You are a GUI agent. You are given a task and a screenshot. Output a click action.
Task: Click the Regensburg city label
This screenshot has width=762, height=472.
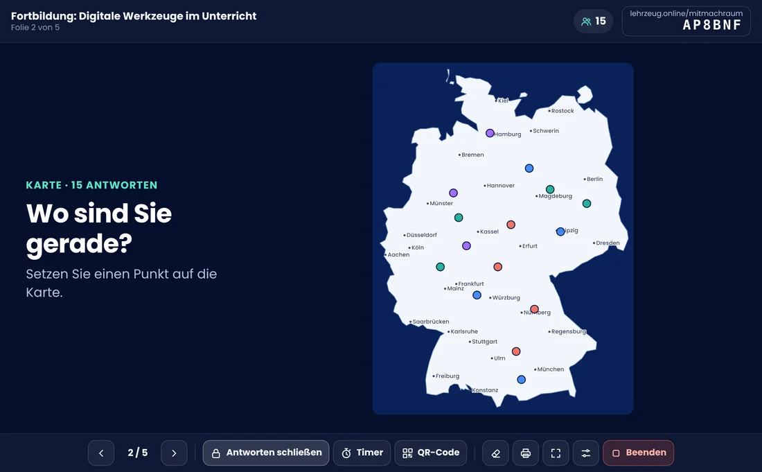pyautogui.click(x=569, y=331)
